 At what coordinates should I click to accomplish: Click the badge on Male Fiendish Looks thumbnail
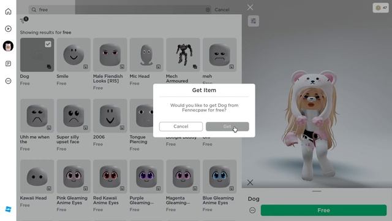click(122, 67)
